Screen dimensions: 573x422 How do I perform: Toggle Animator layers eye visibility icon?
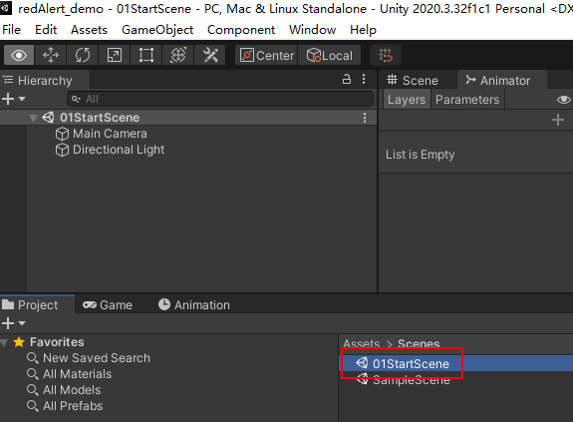click(x=563, y=100)
